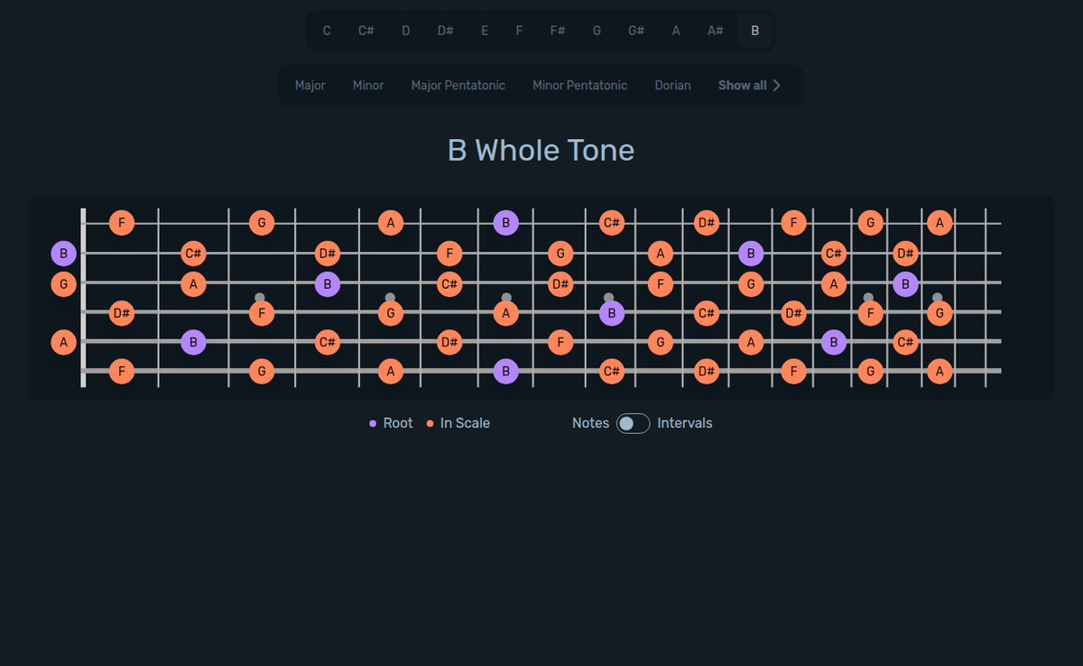Select the F# root note tab
The width and height of the screenshot is (1083, 666).
click(x=557, y=30)
